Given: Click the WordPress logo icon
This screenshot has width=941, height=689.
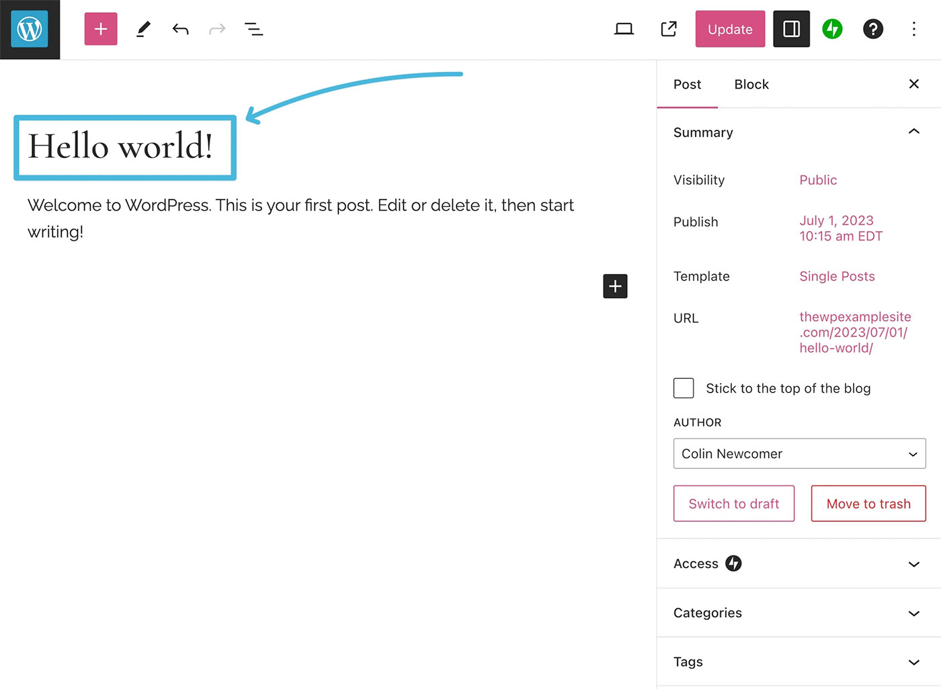Looking at the screenshot, I should [x=30, y=30].
